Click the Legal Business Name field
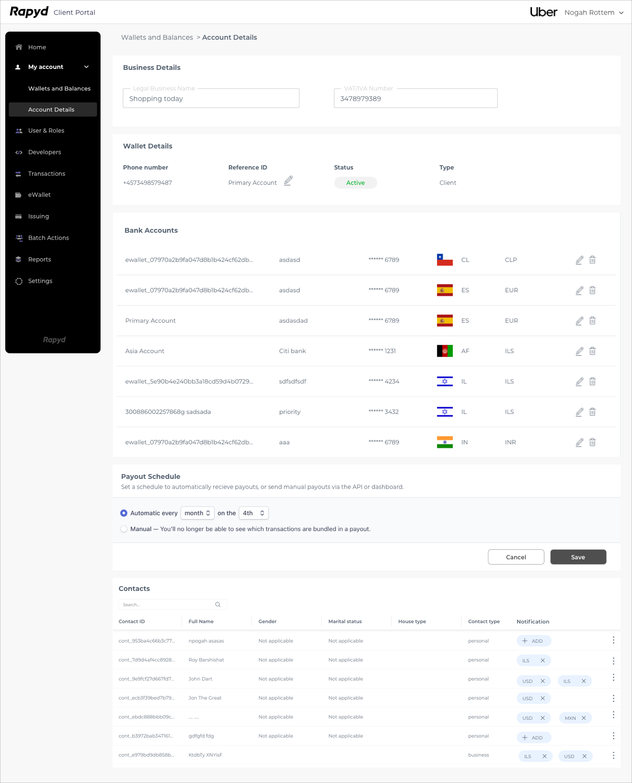This screenshot has width=632, height=783. coord(211,99)
